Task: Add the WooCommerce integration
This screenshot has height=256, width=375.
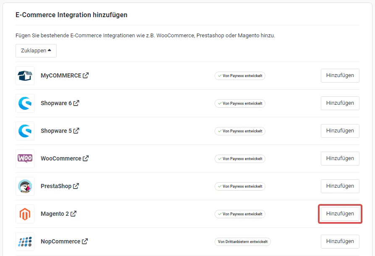Action: pos(340,158)
